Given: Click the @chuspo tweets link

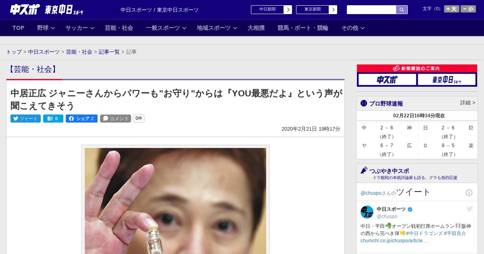Looking at the screenshot, I should [x=371, y=193].
